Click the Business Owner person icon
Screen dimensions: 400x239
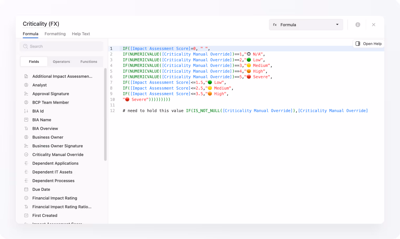[x=26, y=137]
